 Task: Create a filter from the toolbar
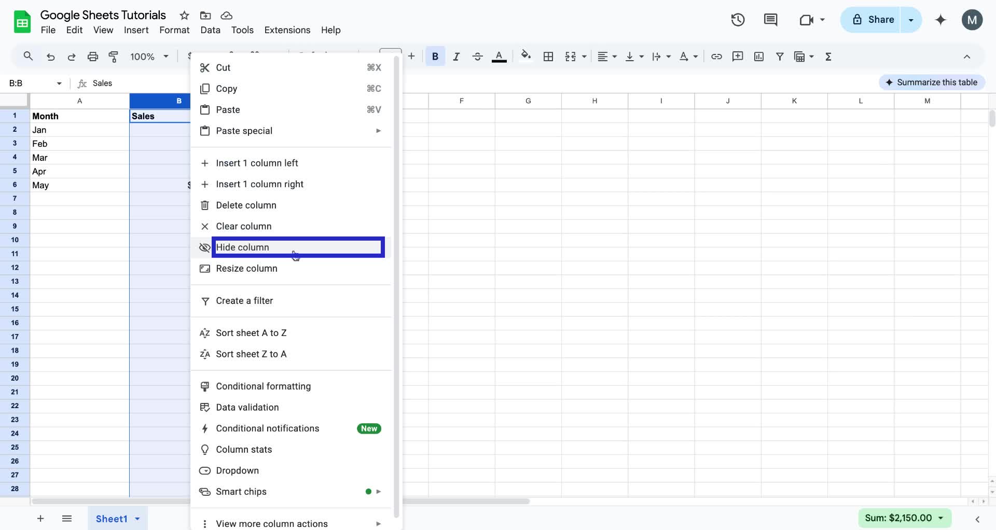[780, 57]
